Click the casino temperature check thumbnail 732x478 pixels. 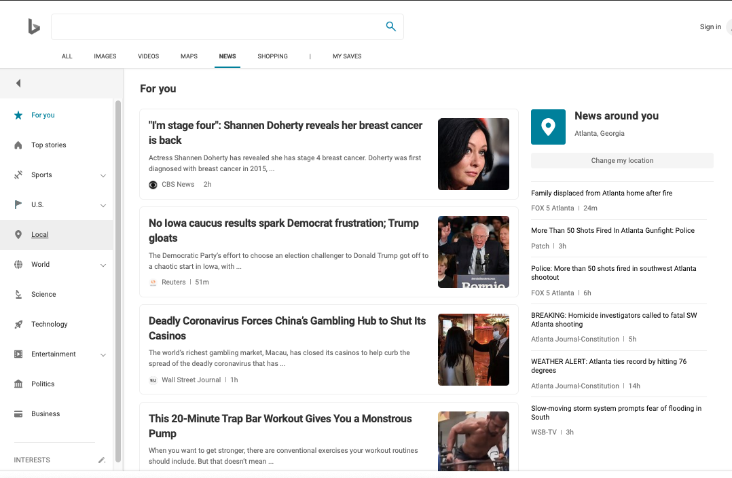coord(473,350)
